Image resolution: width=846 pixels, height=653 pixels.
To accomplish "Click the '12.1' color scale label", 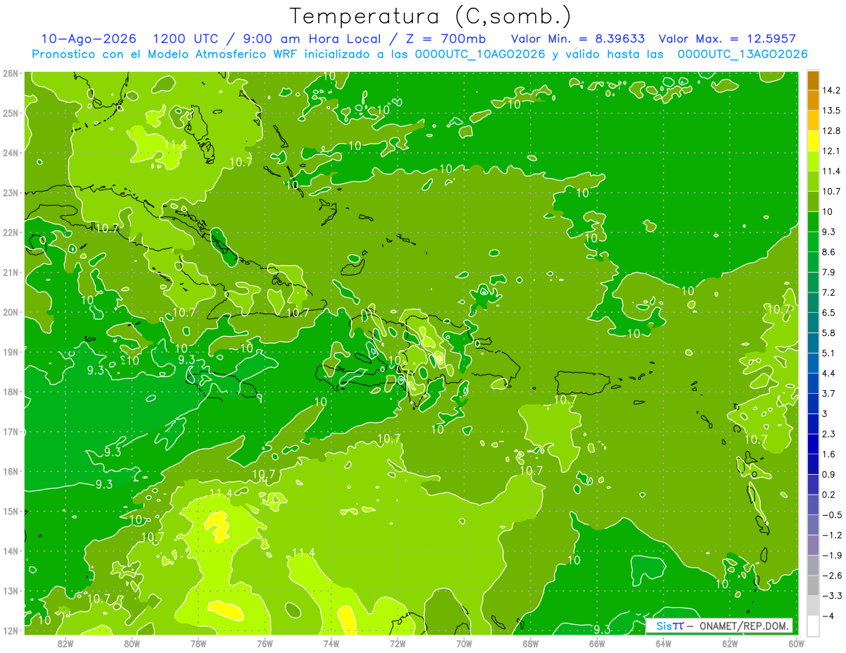I will click(x=832, y=151).
